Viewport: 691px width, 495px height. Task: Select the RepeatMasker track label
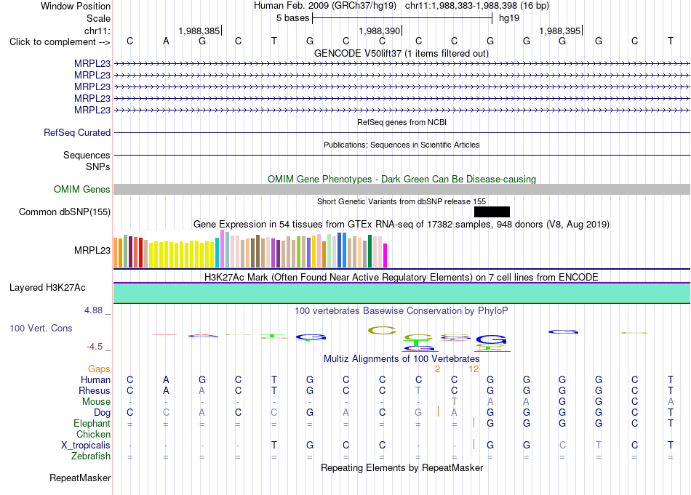80,478
